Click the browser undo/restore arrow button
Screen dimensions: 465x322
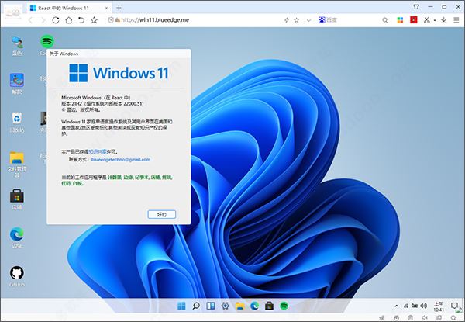coord(81,20)
